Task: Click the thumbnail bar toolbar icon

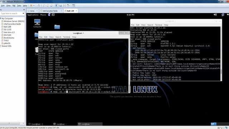Action: click(x=60, y=6)
